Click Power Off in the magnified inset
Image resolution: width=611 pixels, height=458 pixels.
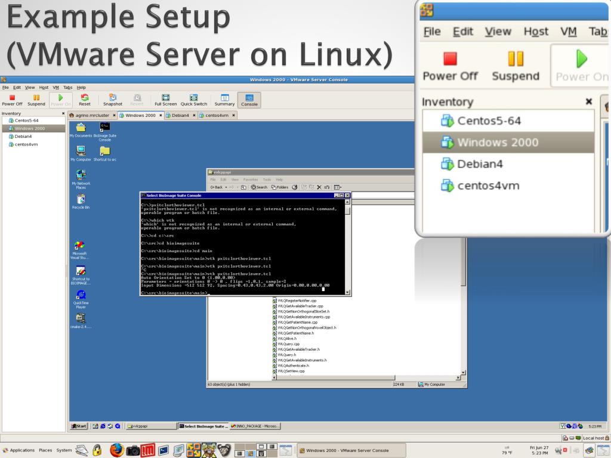click(450, 66)
